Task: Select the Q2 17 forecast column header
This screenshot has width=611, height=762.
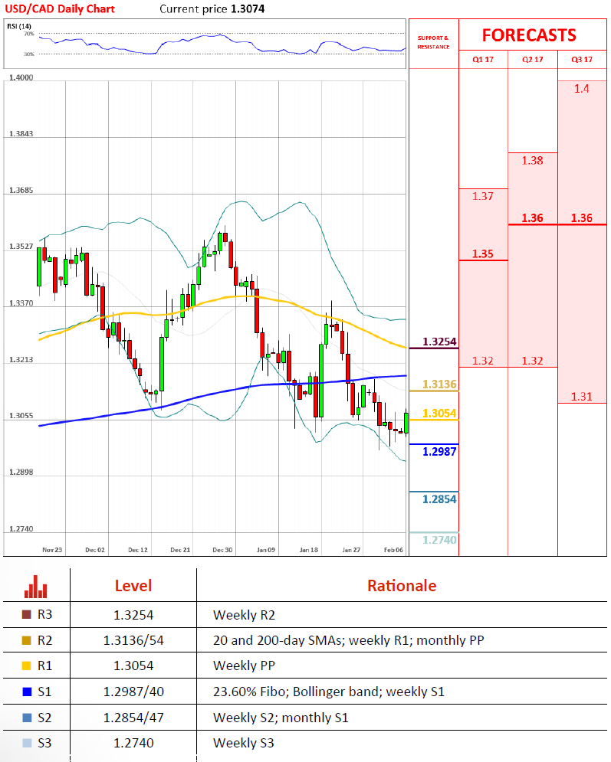Action: coord(533,59)
